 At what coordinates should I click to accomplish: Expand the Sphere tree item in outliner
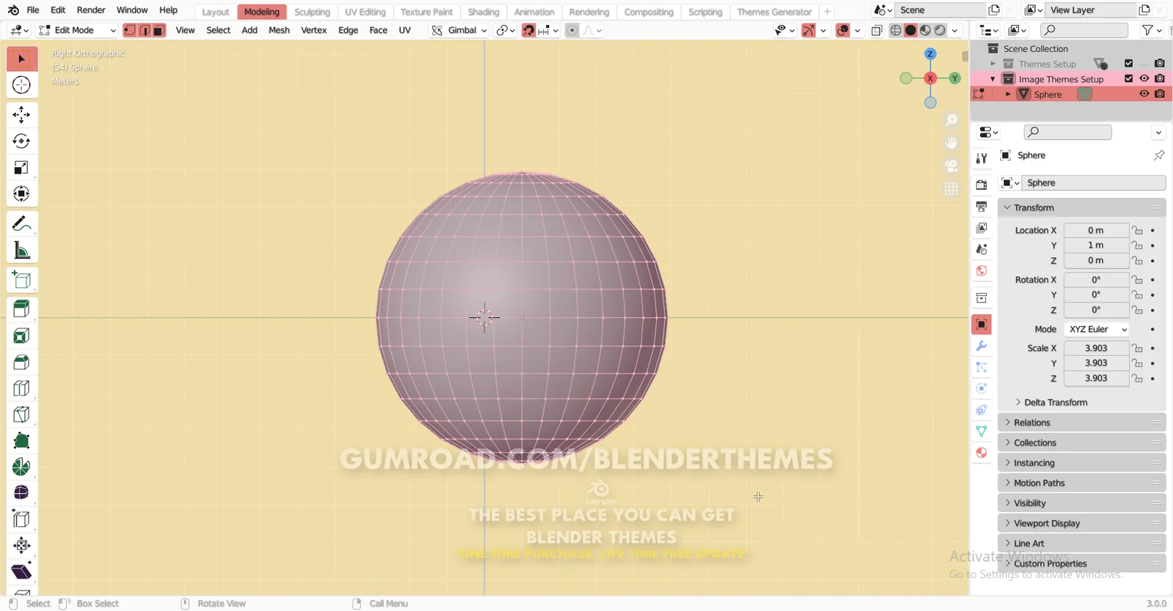(1008, 94)
